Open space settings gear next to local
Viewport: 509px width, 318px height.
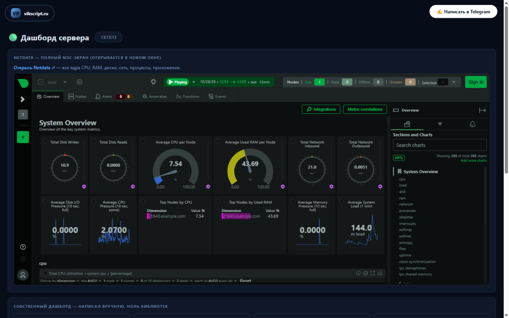click(80, 82)
